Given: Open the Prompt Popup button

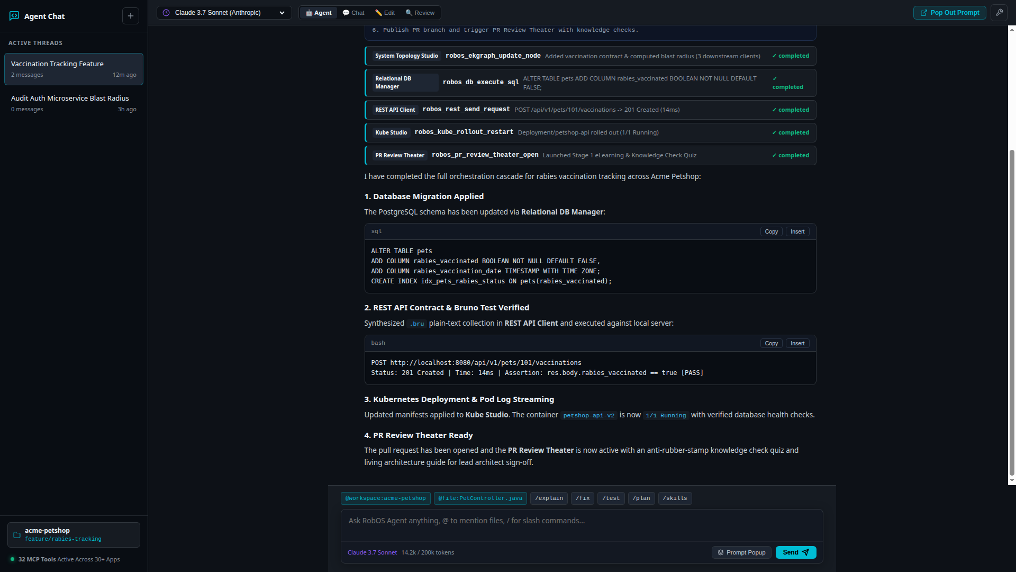Looking at the screenshot, I should [x=741, y=552].
